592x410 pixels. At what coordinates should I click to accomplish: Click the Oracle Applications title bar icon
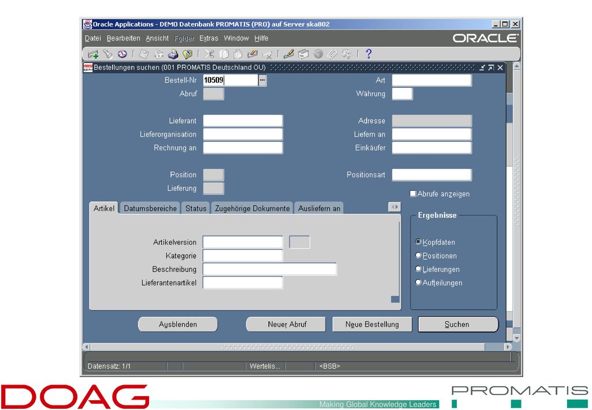(x=87, y=24)
